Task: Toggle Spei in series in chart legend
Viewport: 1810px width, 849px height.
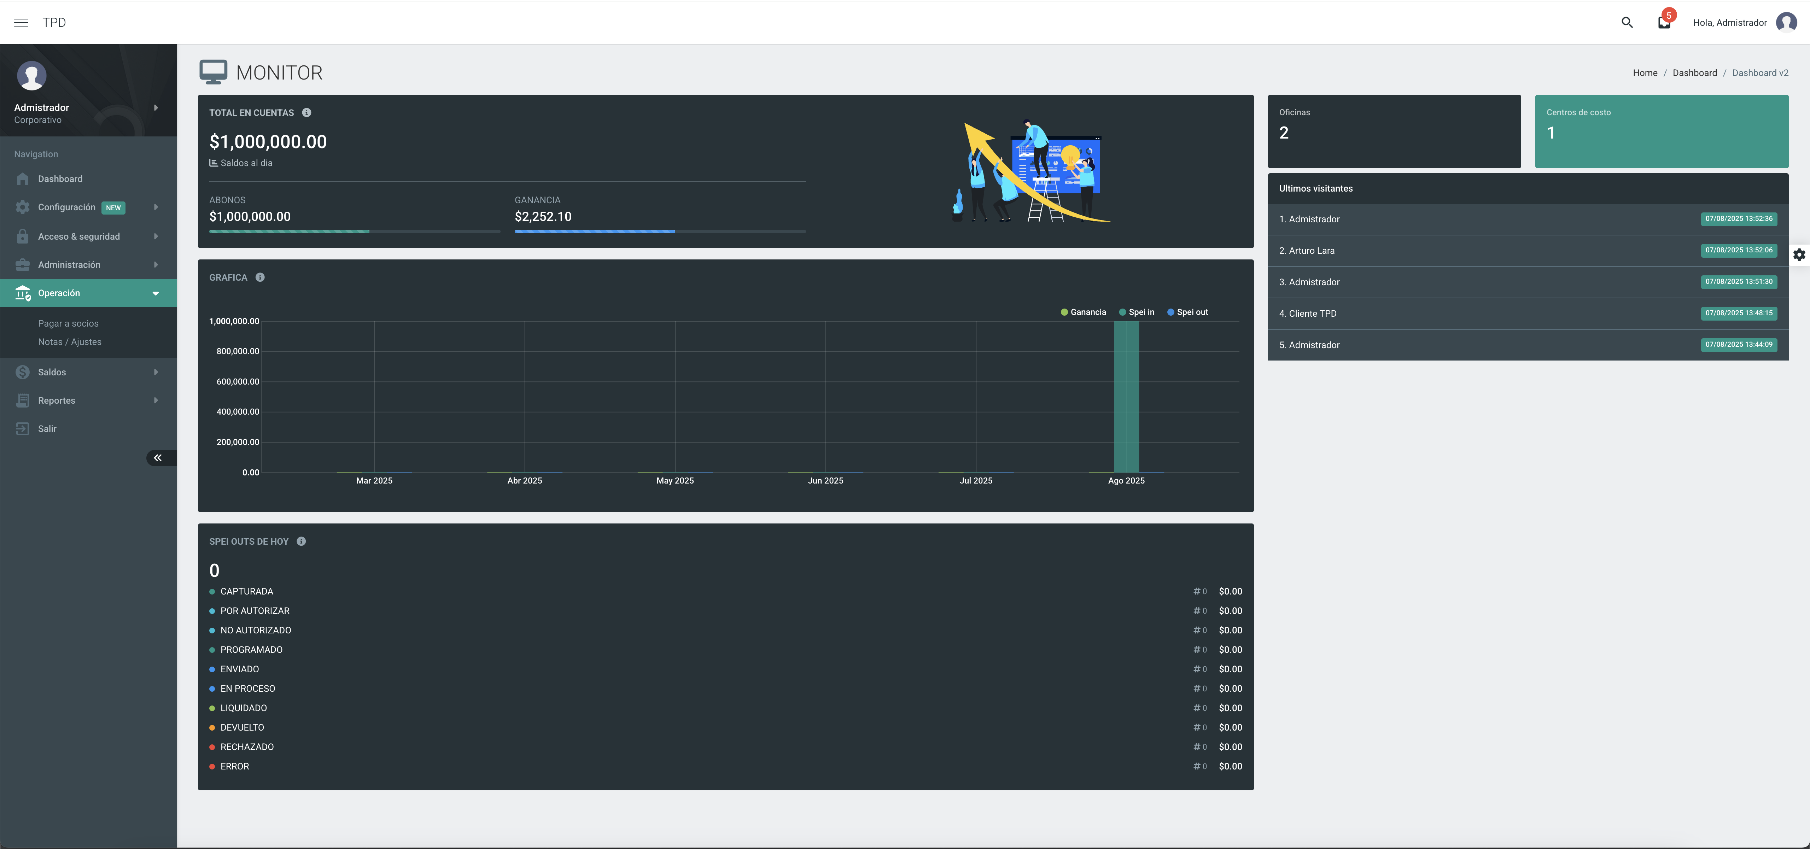Action: pos(1136,312)
